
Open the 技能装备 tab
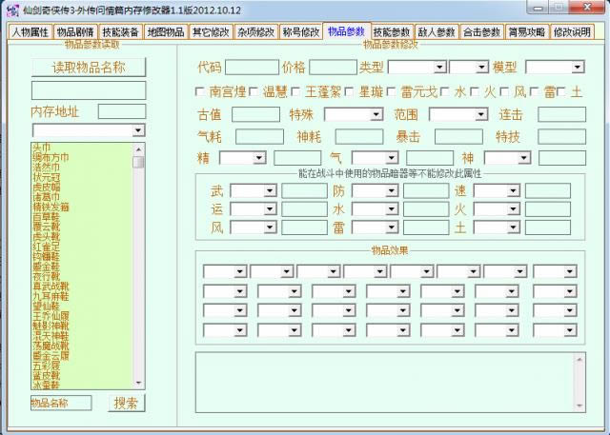coord(121,31)
